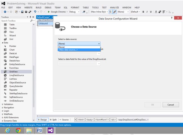The height and width of the screenshot is (135, 183).
Task: Choose the (None) option in dropdown list
Action: coord(79,47)
